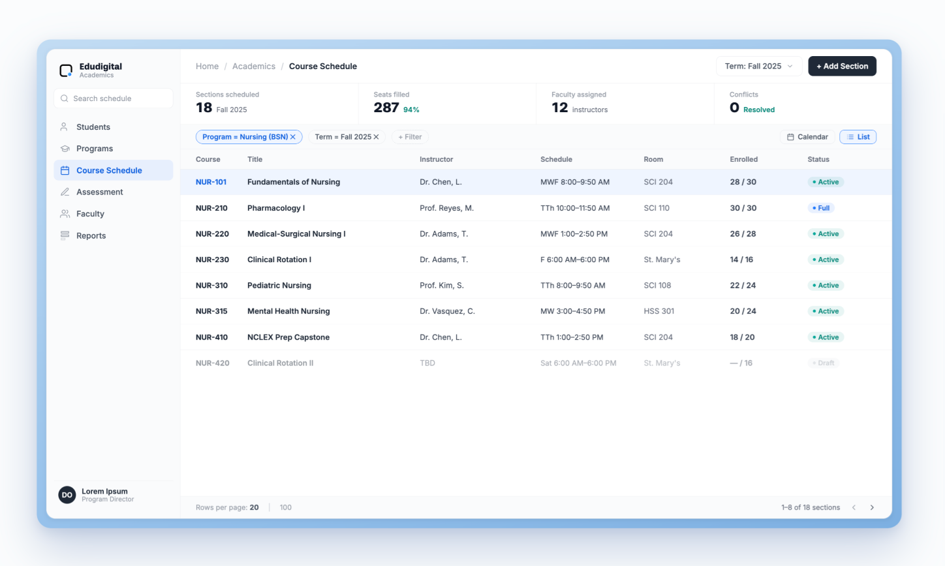Open Reports in sidebar
The width and height of the screenshot is (945, 566).
pos(114,235)
